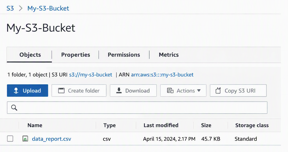Switch to the Objects tab
Screen dimensions: 288x152
point(29,55)
